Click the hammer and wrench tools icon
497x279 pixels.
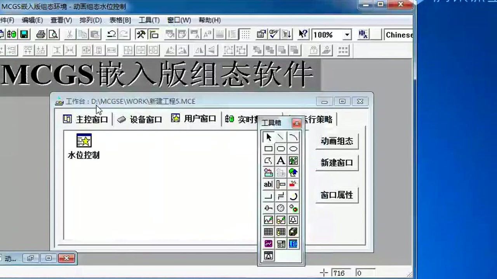point(141,34)
